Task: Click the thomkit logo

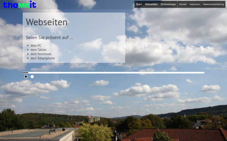Action: coord(20,5)
